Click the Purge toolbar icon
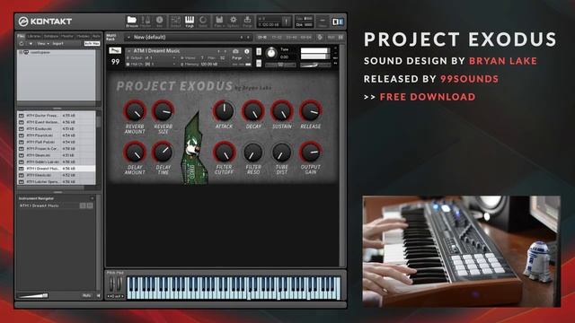The image size is (575, 323). coord(248,22)
